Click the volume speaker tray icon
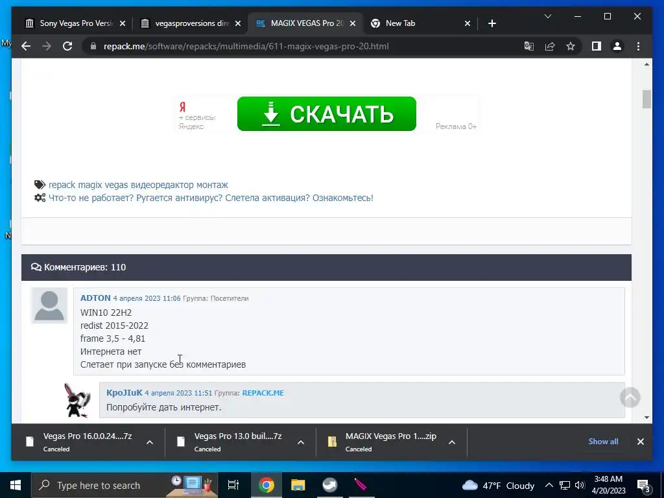The image size is (664, 498). [x=580, y=485]
